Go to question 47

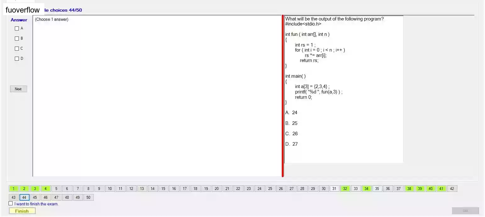coord(56,198)
